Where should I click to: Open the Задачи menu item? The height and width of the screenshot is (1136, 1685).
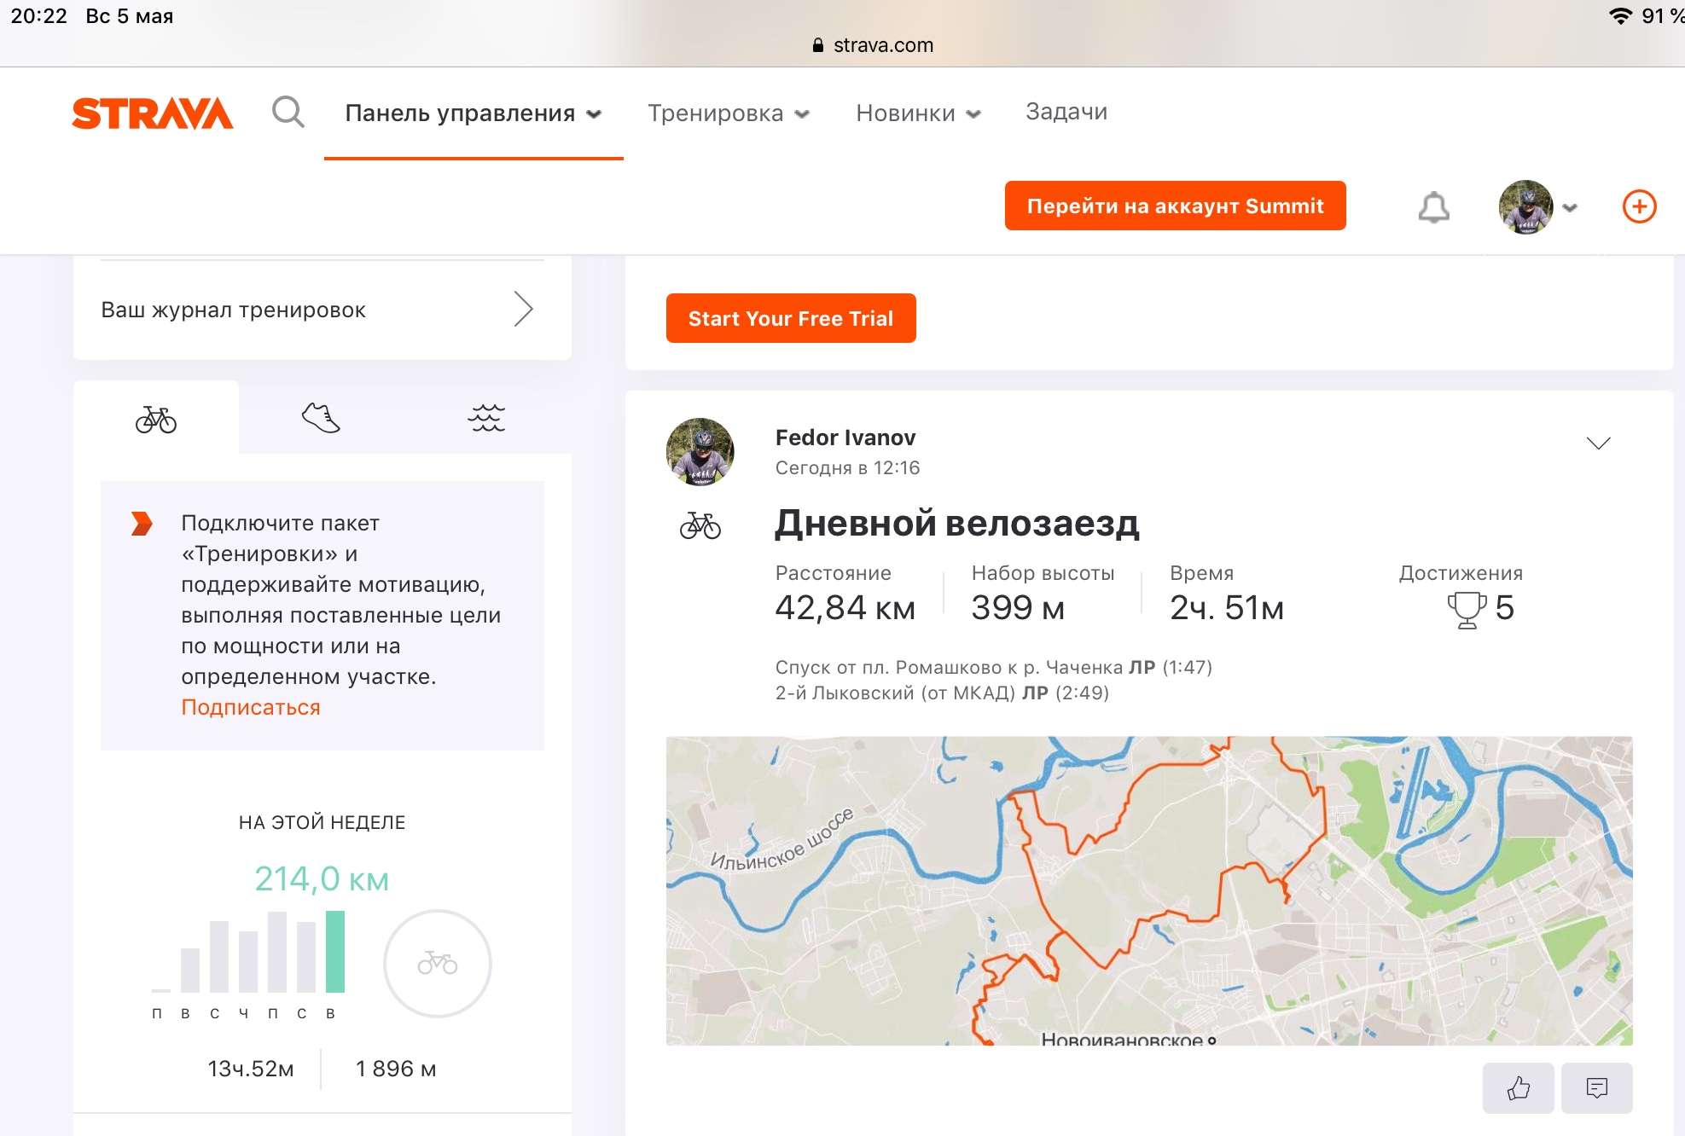click(x=1066, y=112)
